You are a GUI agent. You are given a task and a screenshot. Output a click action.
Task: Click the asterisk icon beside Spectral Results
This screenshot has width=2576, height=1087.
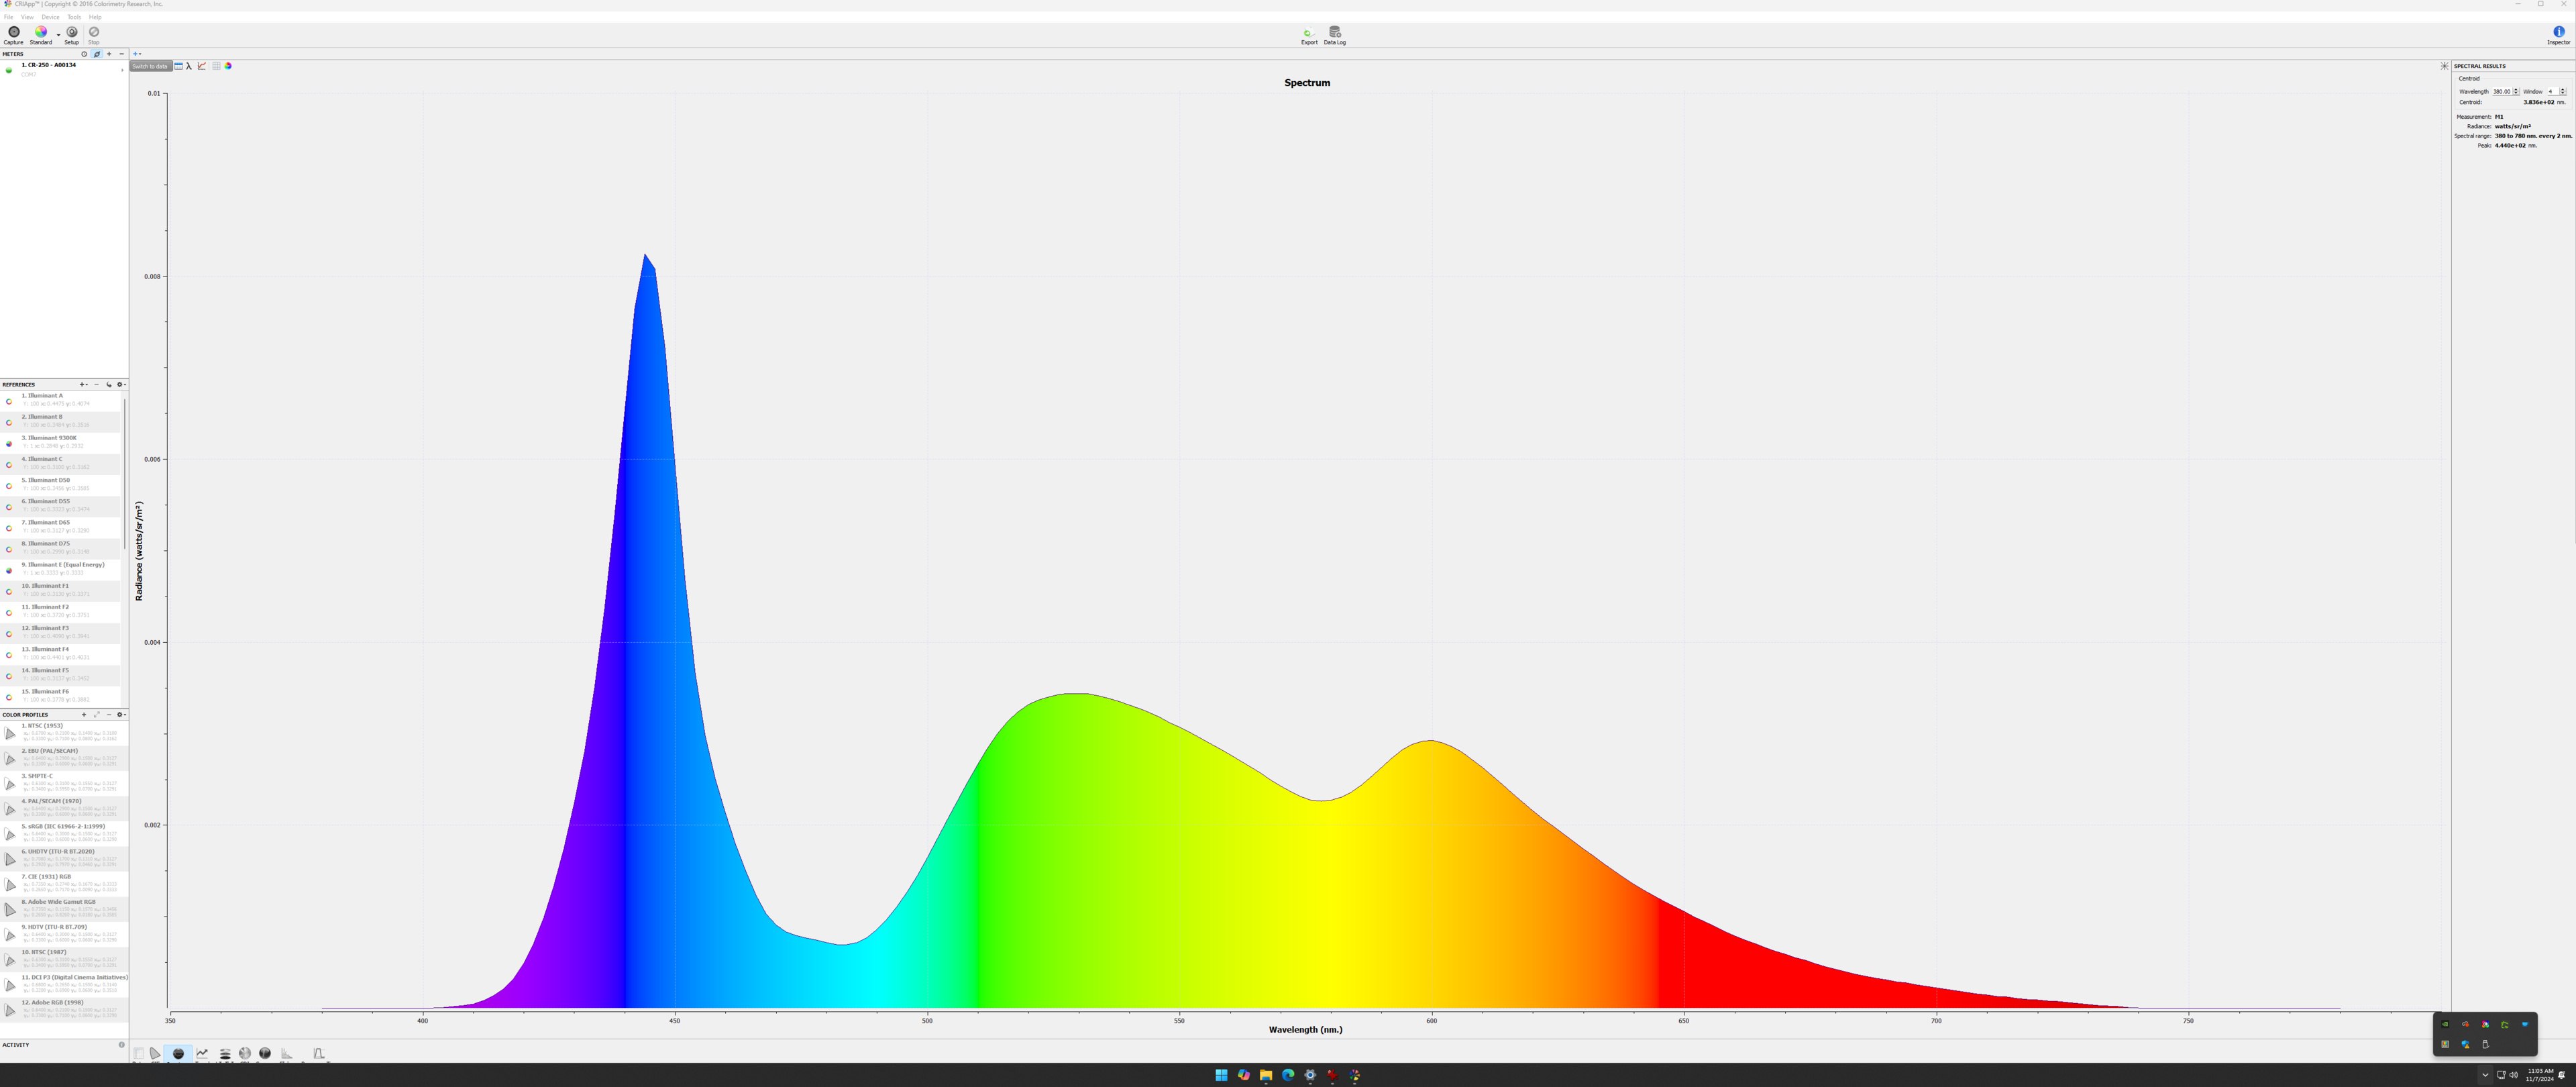point(2444,66)
